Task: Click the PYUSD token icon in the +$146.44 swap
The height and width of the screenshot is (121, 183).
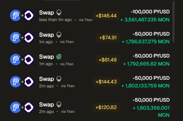Action: click(15, 15)
